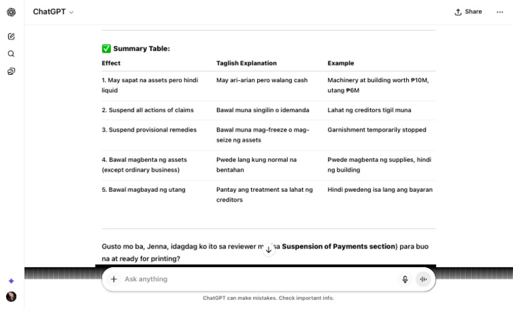Click the scroll-to-bottom arrow button
Viewport: 513px width, 310px height.
coord(269,250)
